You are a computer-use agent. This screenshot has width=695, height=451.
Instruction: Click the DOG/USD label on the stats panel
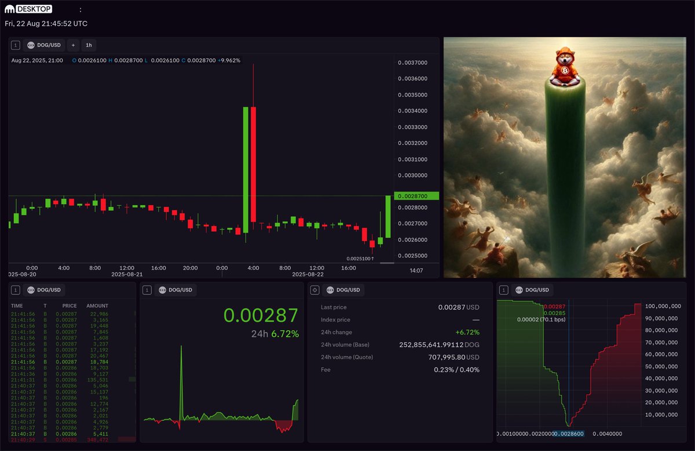pyautogui.click(x=347, y=290)
